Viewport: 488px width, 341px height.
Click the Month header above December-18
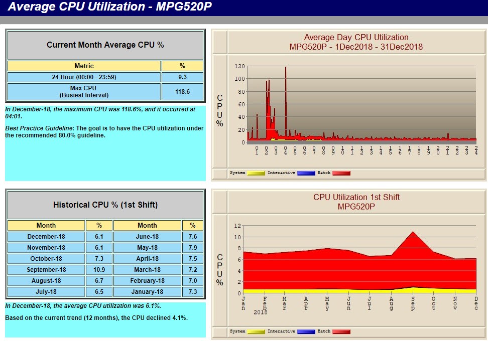tap(46, 225)
